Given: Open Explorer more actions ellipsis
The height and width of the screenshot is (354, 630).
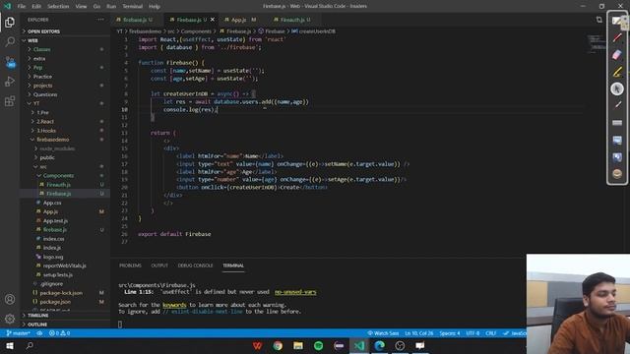Looking at the screenshot, I should click(x=100, y=20).
